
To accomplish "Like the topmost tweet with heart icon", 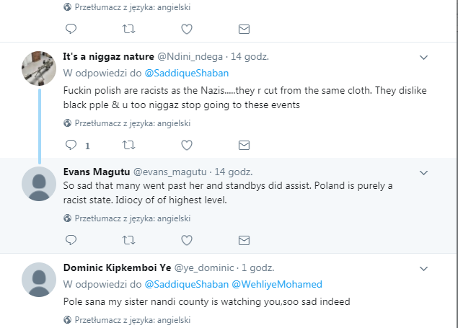I will 186,29.
